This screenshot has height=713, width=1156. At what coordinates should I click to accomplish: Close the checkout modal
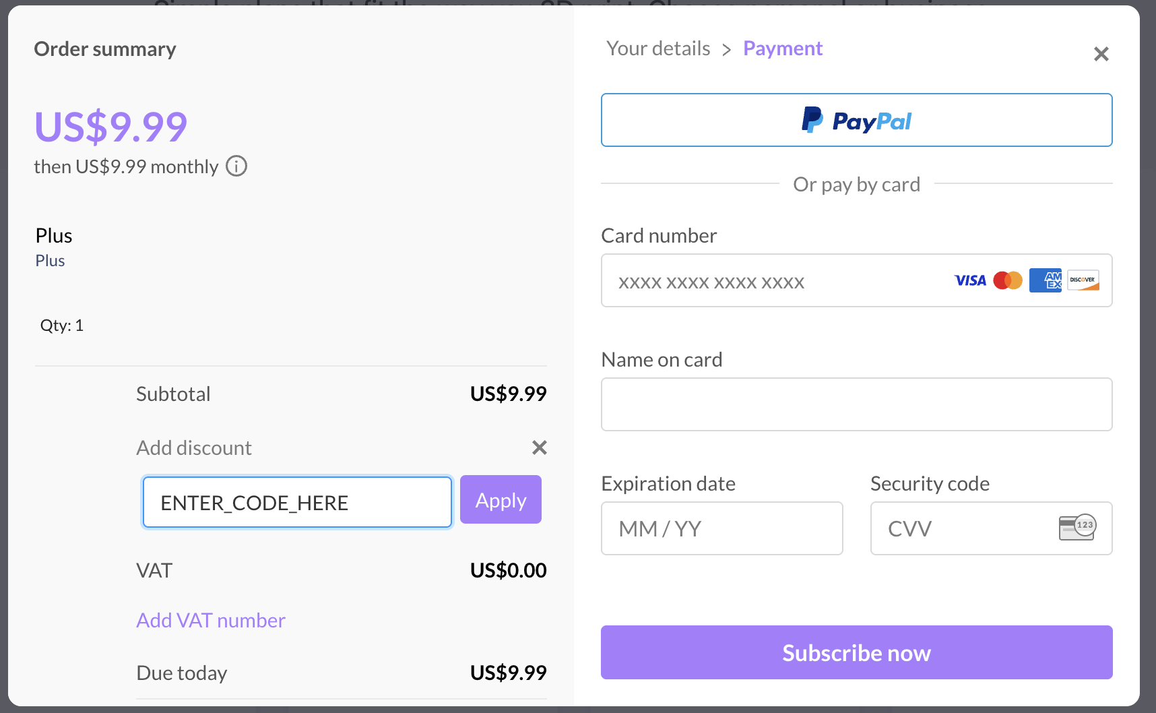click(1101, 54)
